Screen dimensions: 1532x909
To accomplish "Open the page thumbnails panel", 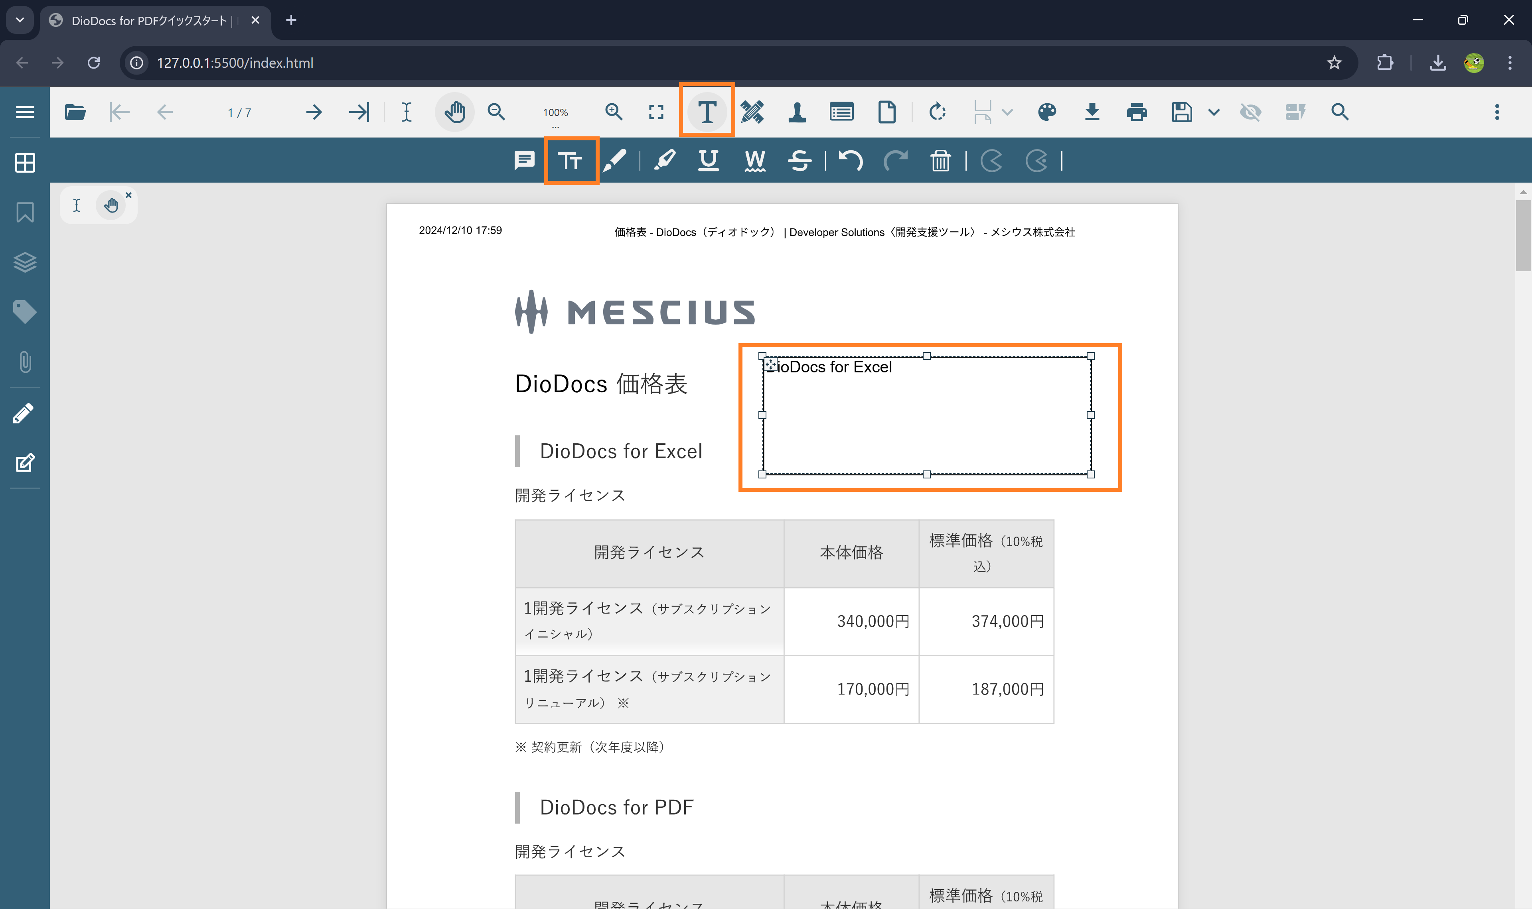I will click(24, 163).
